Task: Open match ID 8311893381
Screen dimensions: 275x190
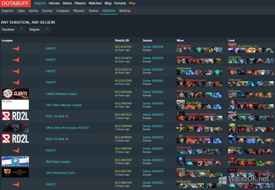Action: 123,171
